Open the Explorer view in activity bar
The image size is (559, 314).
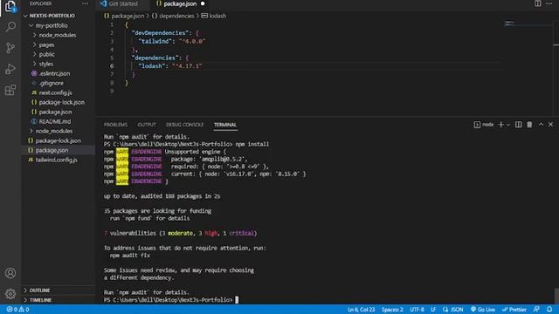click(10, 7)
